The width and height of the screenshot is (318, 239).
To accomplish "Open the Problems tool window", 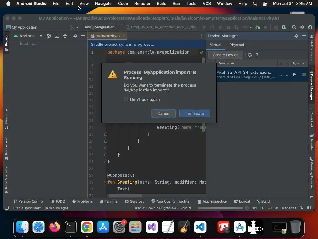I will 82,201.
